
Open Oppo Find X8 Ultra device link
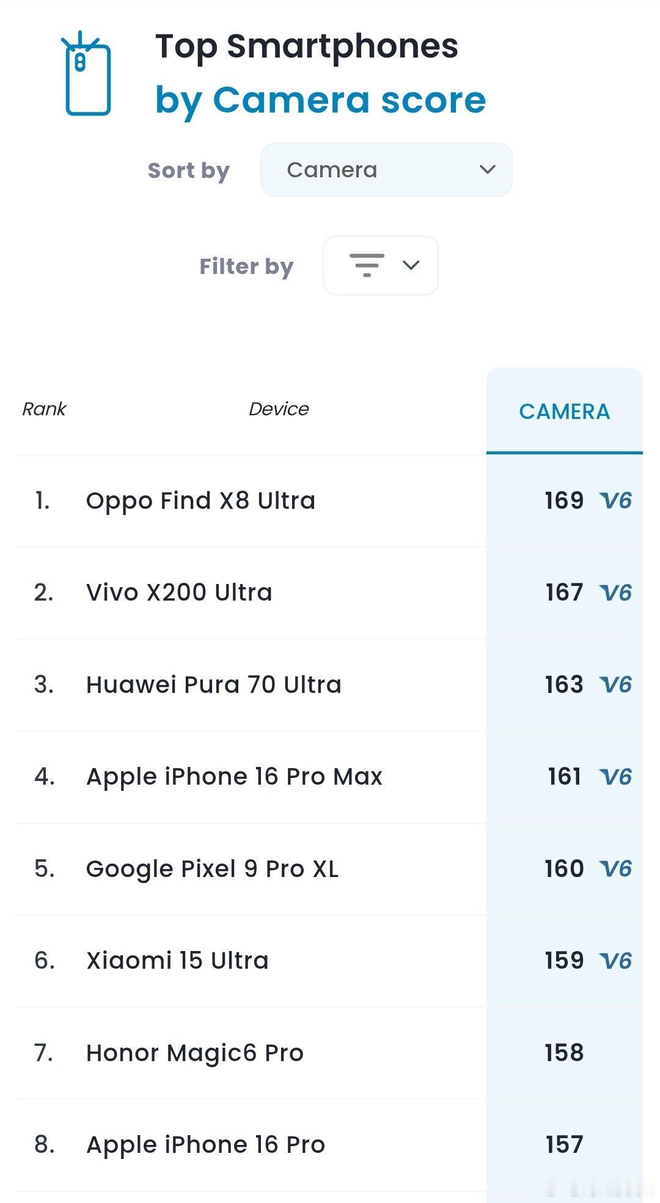(x=200, y=501)
